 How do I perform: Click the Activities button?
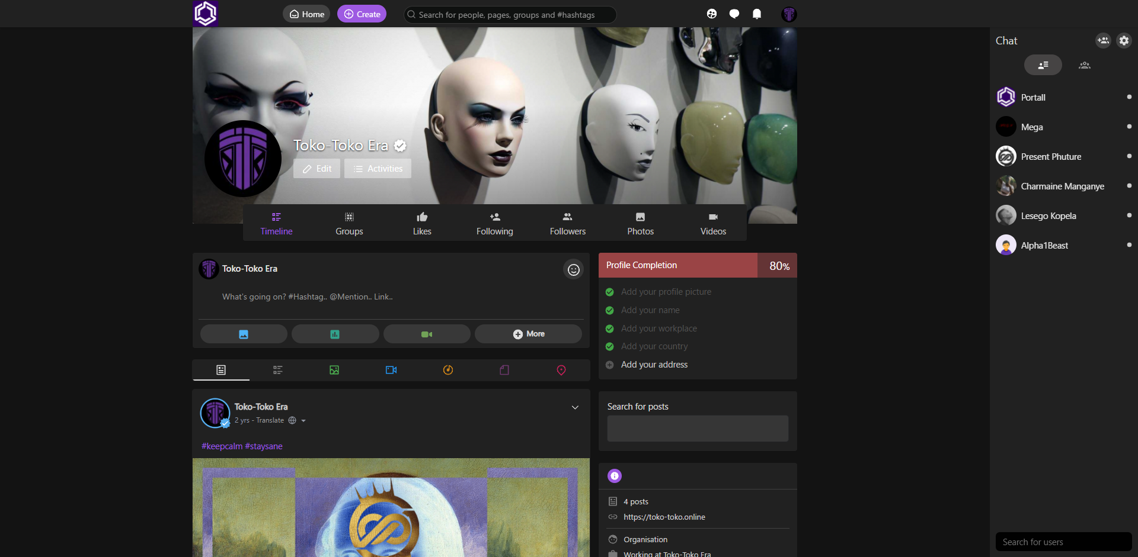click(x=378, y=169)
